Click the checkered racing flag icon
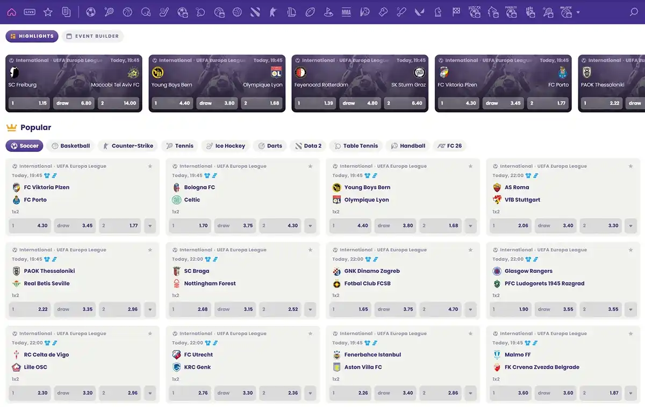The image size is (645, 407). (x=456, y=12)
